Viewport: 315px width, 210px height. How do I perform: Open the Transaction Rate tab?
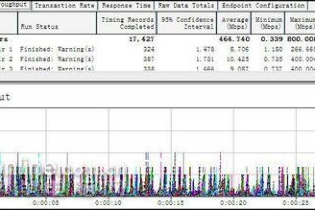[x=65, y=5]
